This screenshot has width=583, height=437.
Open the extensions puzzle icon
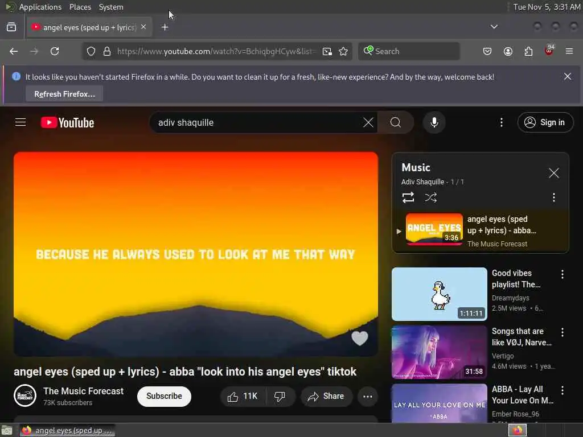click(x=528, y=51)
